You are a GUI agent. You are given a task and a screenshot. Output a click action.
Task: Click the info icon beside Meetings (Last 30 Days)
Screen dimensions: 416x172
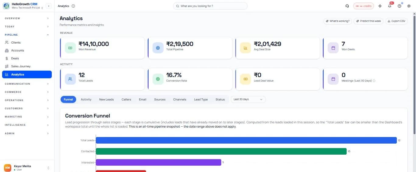click(374, 81)
